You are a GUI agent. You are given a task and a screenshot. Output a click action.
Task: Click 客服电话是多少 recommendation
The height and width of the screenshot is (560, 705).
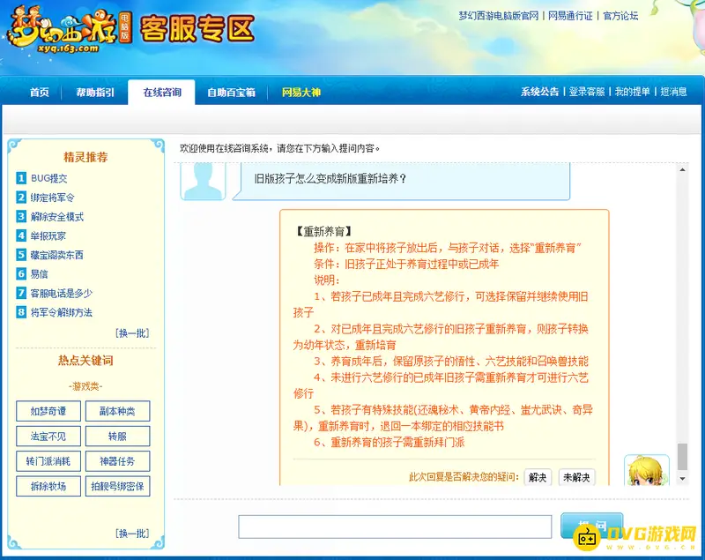[x=62, y=294]
